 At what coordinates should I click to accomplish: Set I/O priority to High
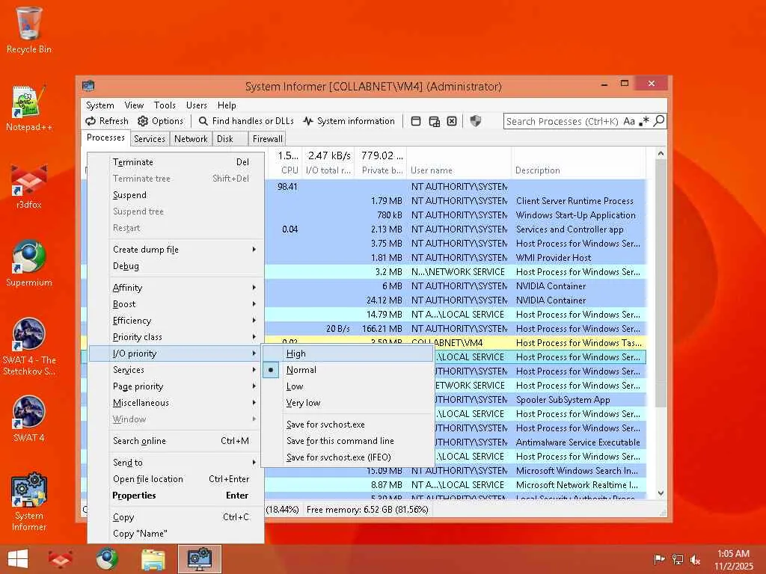pyautogui.click(x=347, y=354)
